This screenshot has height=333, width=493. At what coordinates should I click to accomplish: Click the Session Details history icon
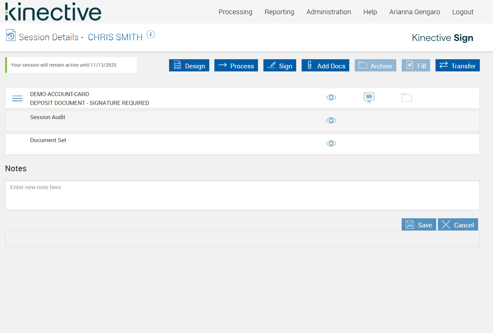pos(10,35)
